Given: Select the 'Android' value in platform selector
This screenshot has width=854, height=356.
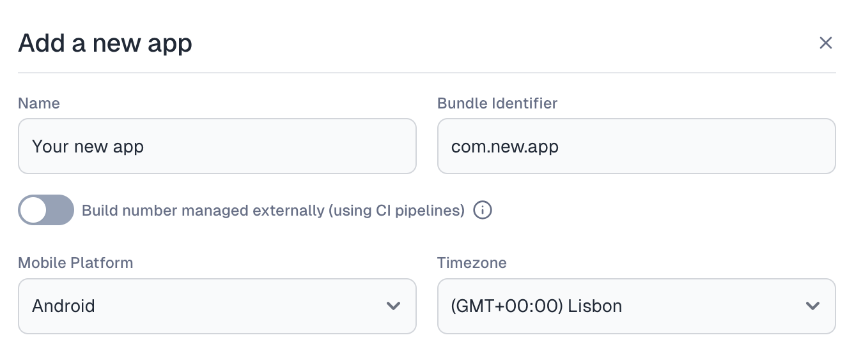Looking at the screenshot, I should tap(64, 306).
